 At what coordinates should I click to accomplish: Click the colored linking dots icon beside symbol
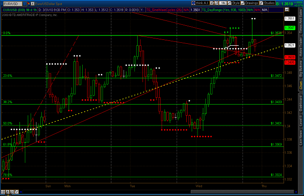point(29,4)
